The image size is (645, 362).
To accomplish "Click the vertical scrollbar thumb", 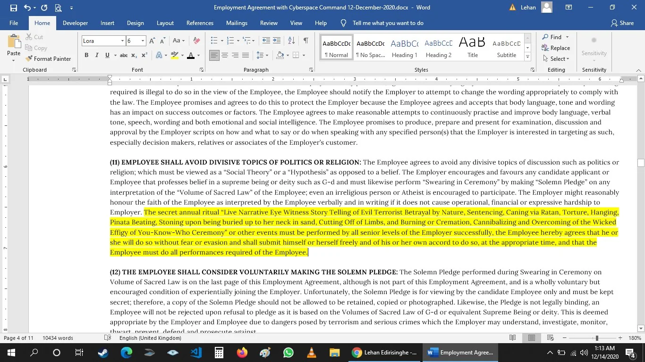I will pyautogui.click(x=641, y=163).
